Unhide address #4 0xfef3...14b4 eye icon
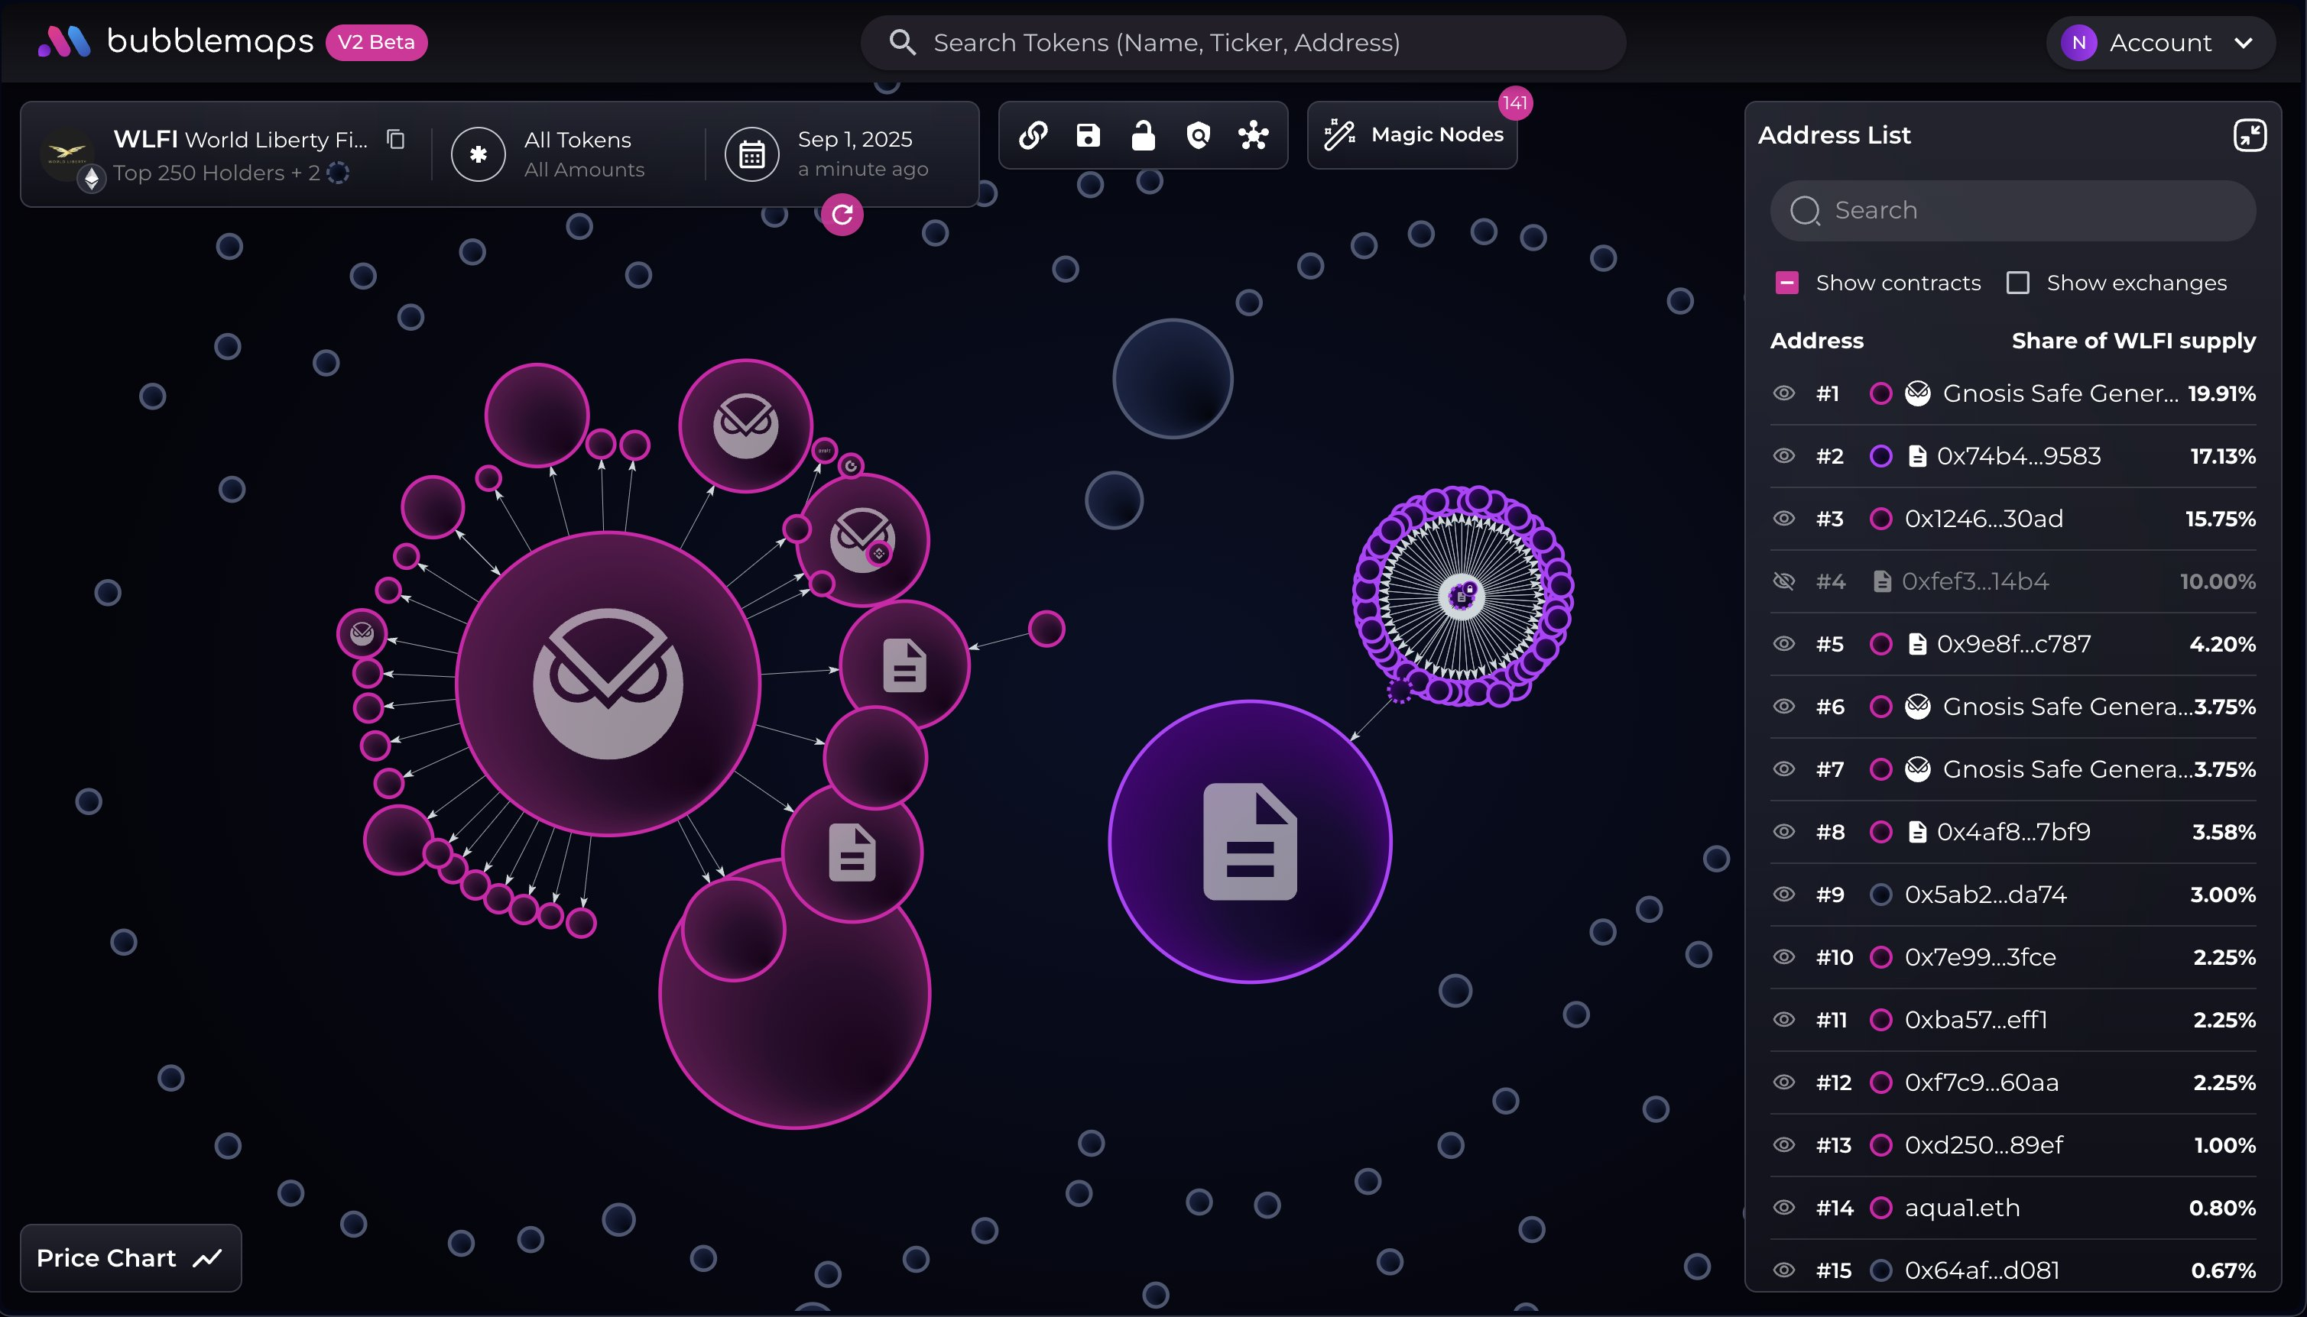2307x1317 pixels. pos(1783,581)
